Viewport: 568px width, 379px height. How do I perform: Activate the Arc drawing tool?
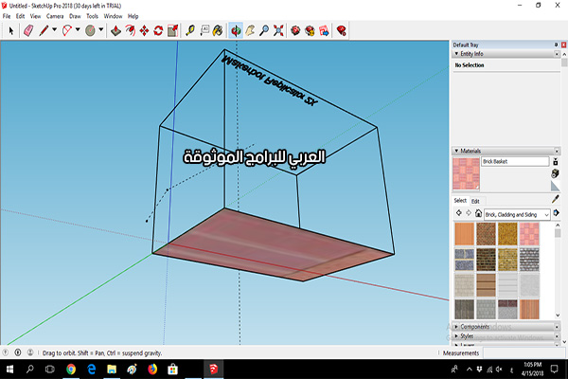[67, 31]
